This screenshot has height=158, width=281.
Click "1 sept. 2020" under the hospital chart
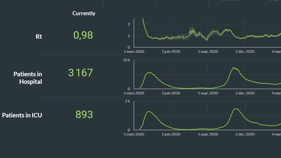pyautogui.click(x=208, y=93)
